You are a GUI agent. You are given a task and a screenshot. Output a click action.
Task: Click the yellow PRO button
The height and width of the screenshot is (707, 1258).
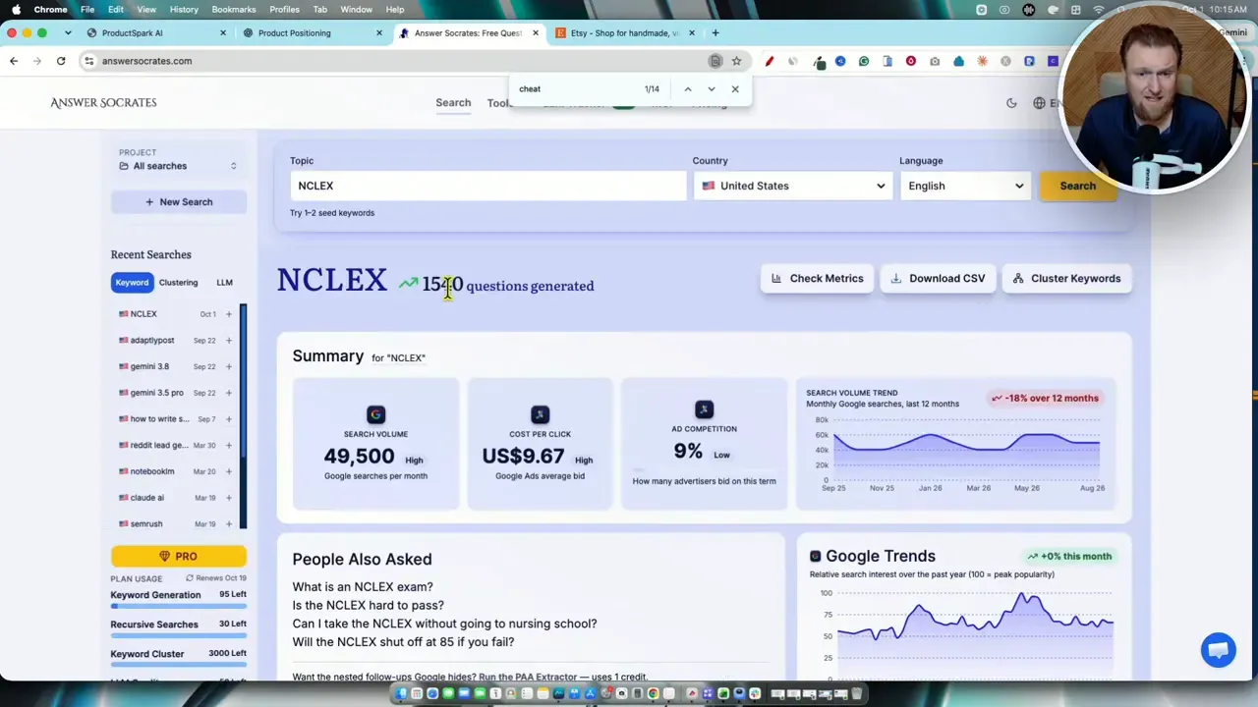pos(179,557)
